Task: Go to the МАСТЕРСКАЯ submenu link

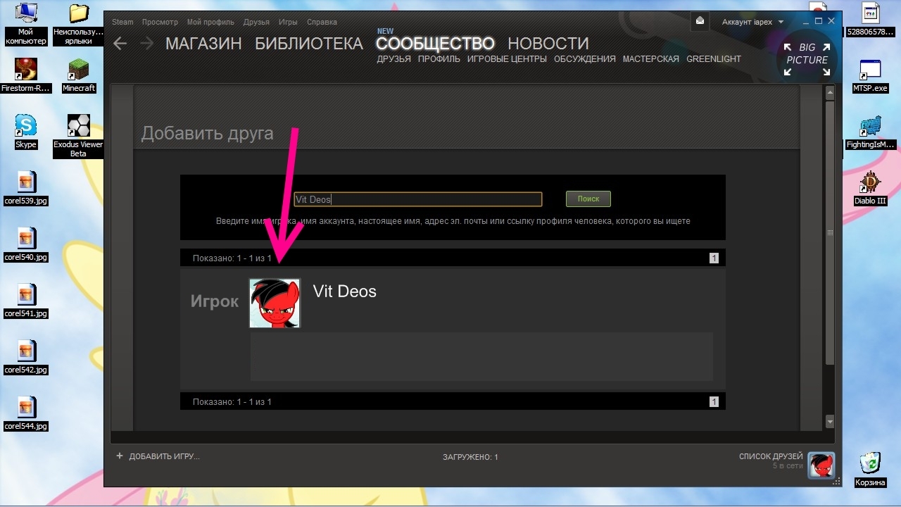Action: (650, 59)
